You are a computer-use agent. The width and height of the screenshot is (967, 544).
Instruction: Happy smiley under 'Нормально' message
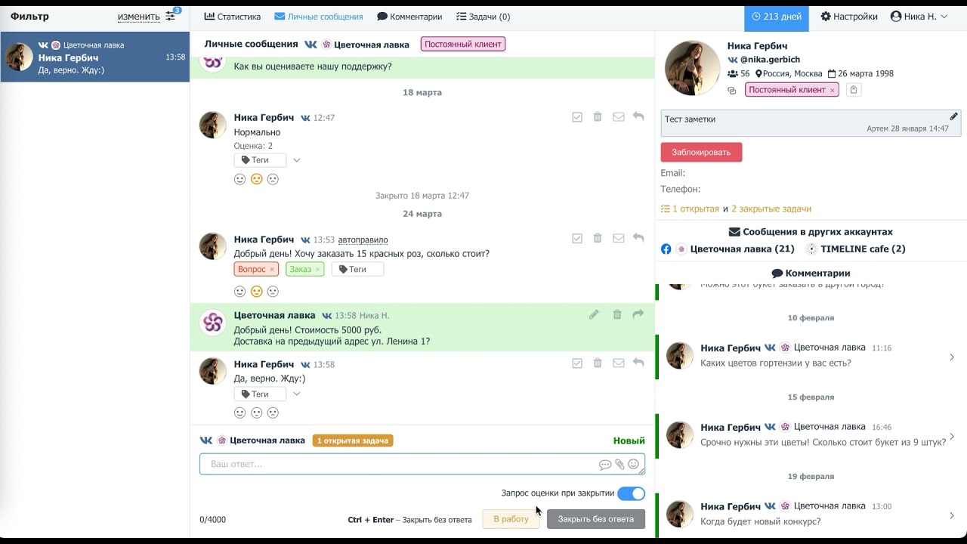click(x=240, y=179)
